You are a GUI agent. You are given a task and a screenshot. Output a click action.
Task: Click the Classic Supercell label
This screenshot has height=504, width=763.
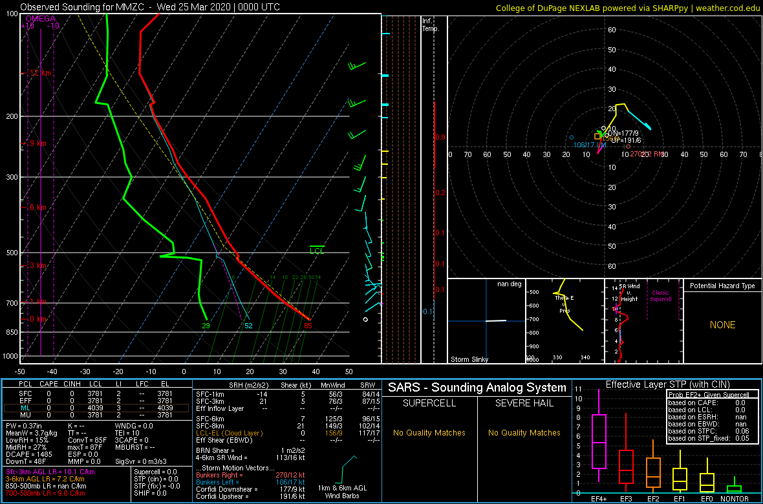(660, 295)
